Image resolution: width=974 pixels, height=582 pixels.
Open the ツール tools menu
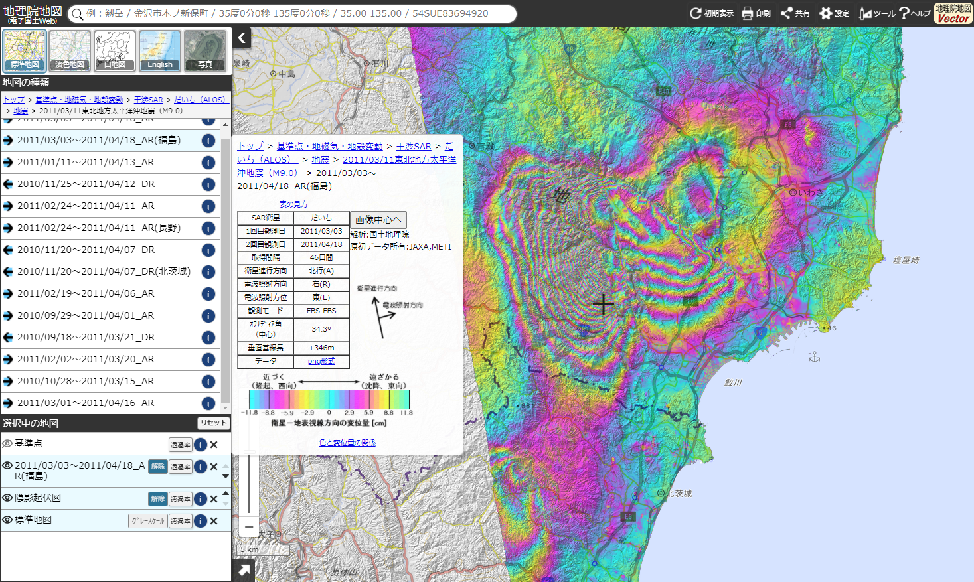[x=877, y=13]
